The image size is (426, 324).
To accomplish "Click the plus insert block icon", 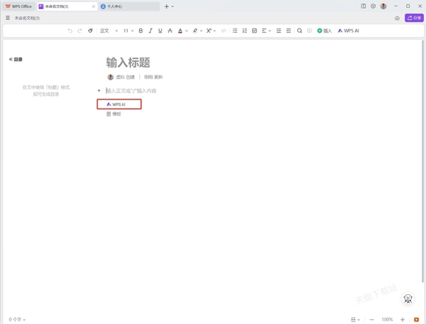I will [99, 90].
